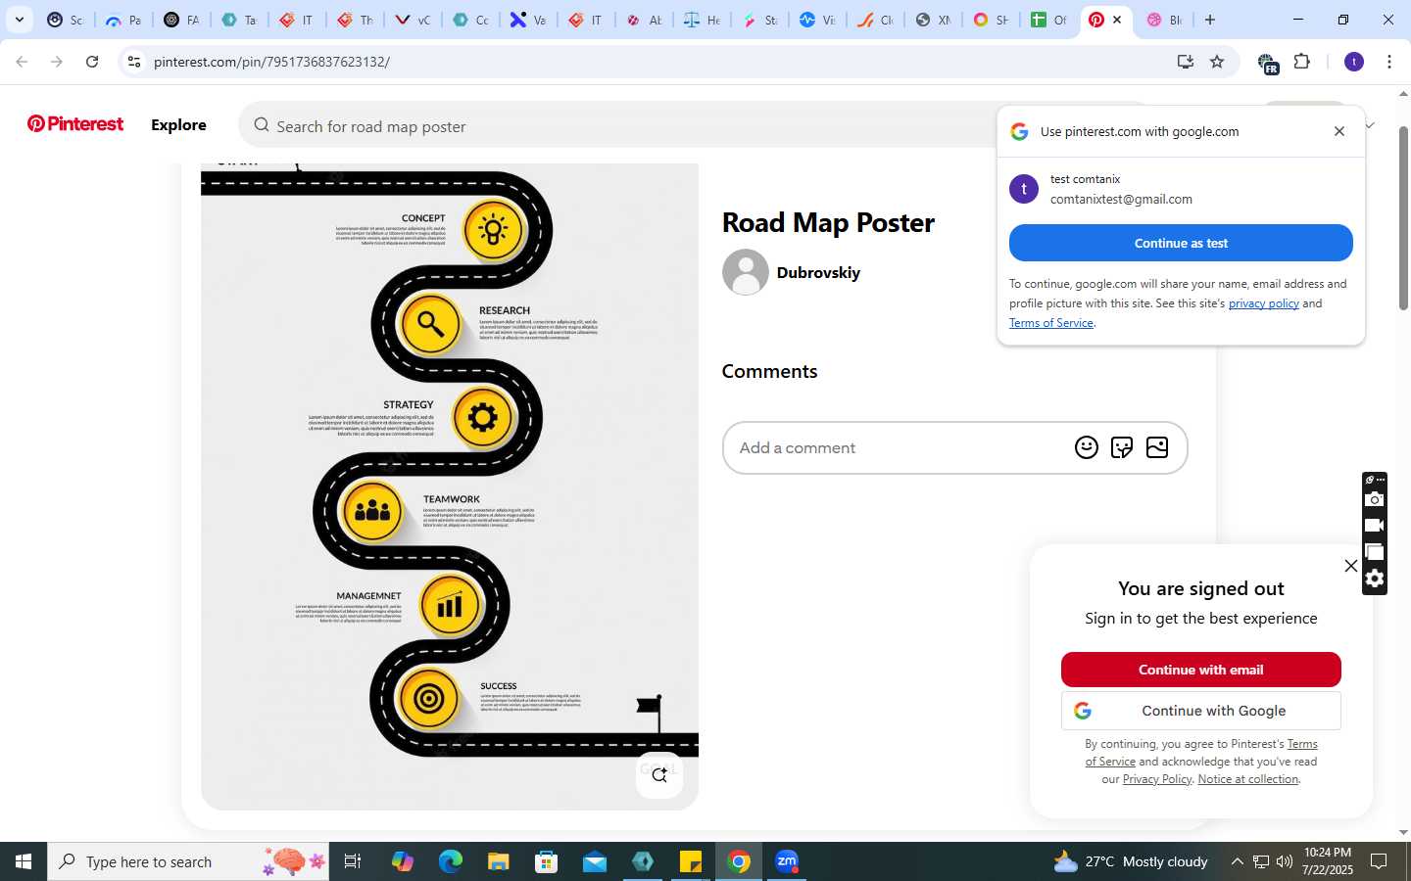Switch to the He tab

tap(702, 20)
